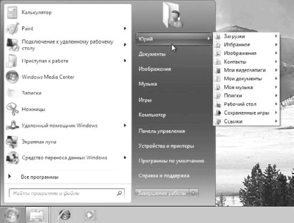Open the Windows Media Center icon
The height and width of the screenshot is (223, 294).
(12, 77)
